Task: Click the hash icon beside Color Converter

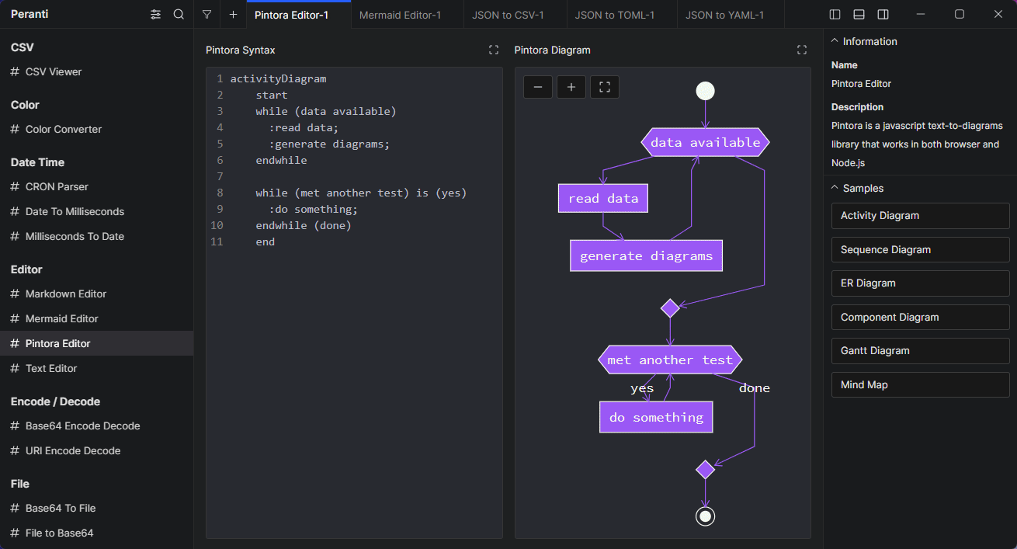Action: tap(15, 129)
